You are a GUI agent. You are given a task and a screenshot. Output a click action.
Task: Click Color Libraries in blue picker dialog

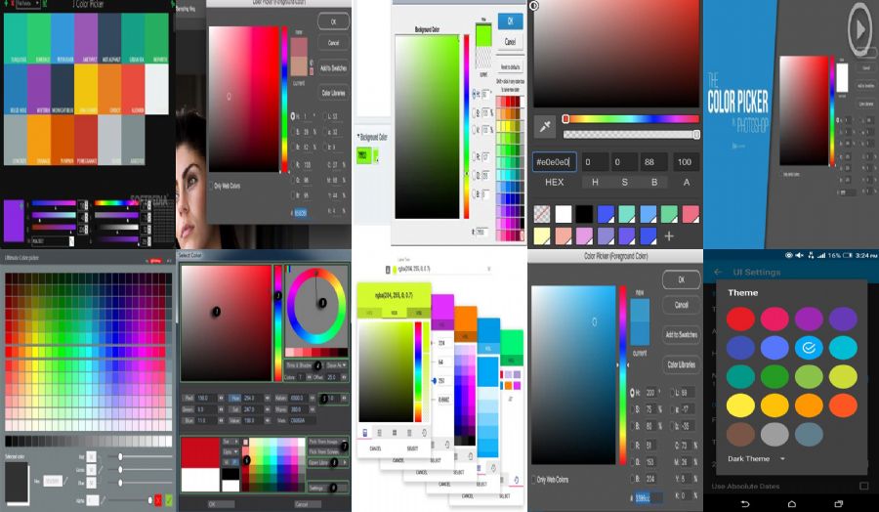(681, 364)
